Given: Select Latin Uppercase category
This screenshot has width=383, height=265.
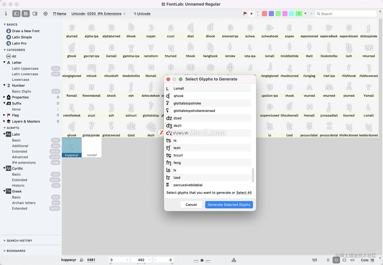Looking at the screenshot, I should (25, 68).
